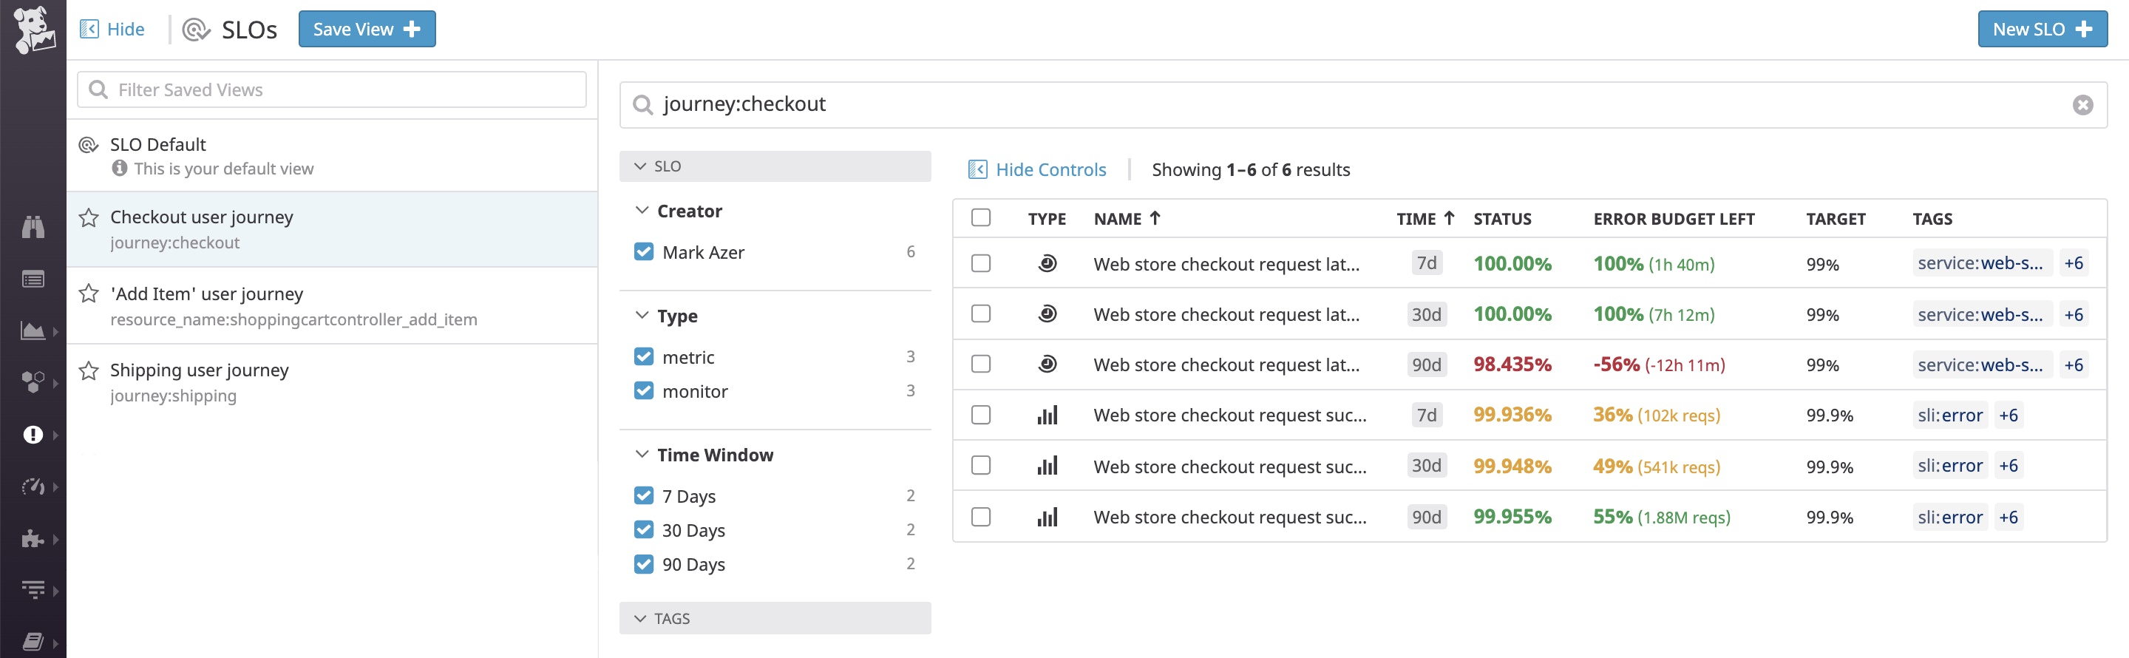This screenshot has height=658, width=2129.
Task: Click the New SLO button
Action: tap(2041, 29)
